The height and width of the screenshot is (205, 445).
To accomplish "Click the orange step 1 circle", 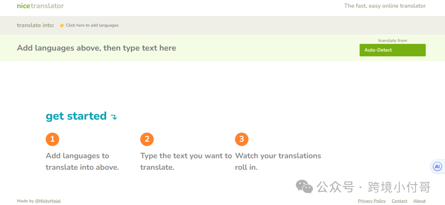I will tap(52, 139).
